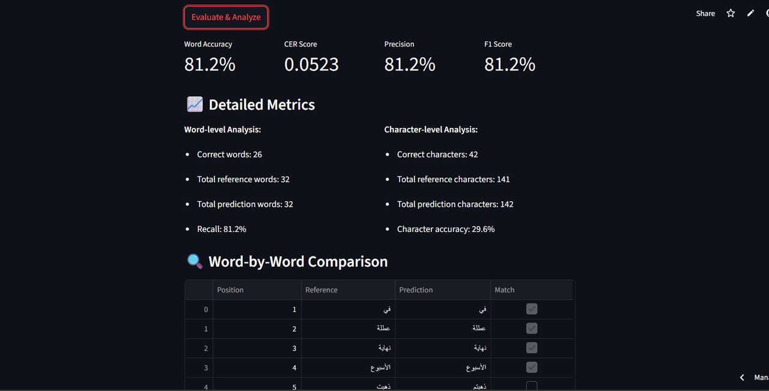
Task: Click the Position cell with value 4
Action: pos(257,368)
